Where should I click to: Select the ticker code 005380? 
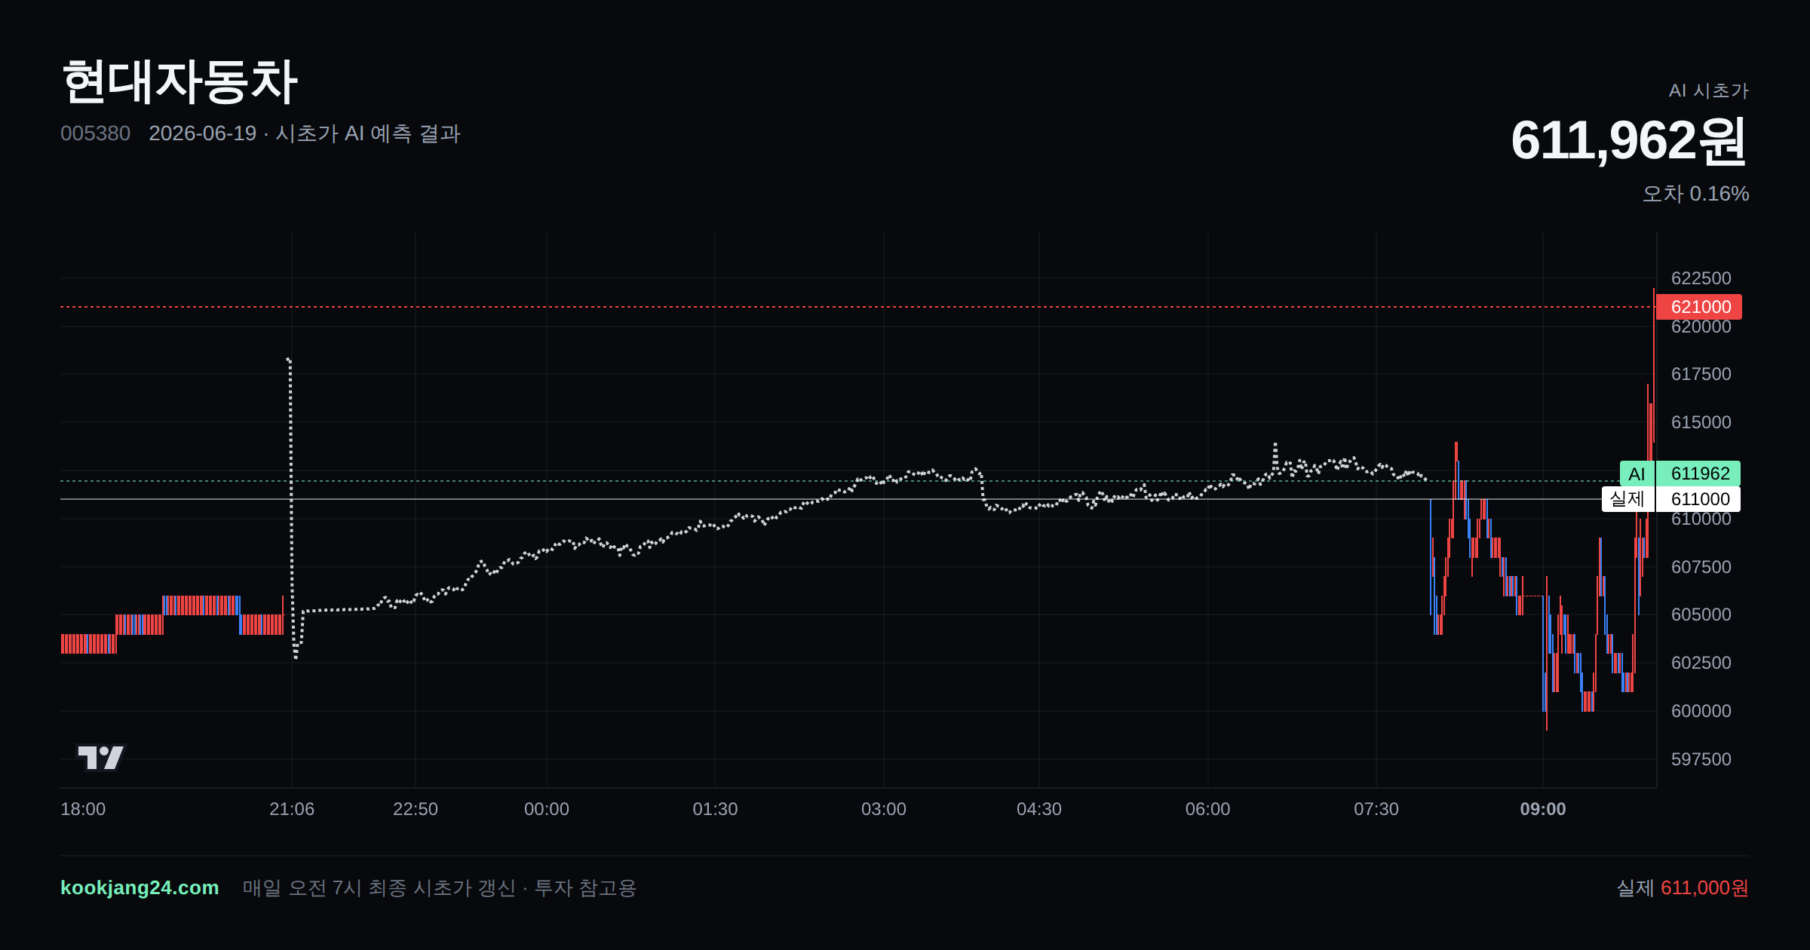[95, 133]
